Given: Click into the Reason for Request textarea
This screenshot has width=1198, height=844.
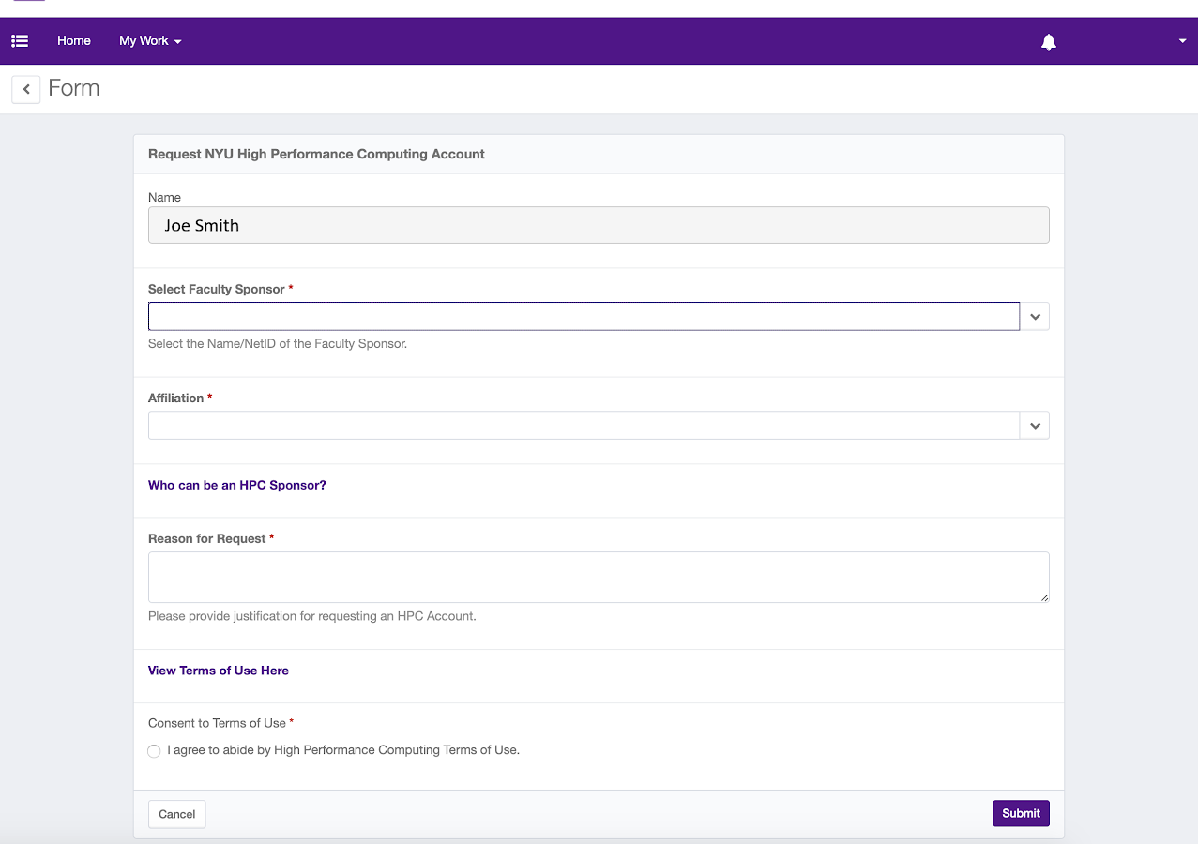Looking at the screenshot, I should pos(599,577).
